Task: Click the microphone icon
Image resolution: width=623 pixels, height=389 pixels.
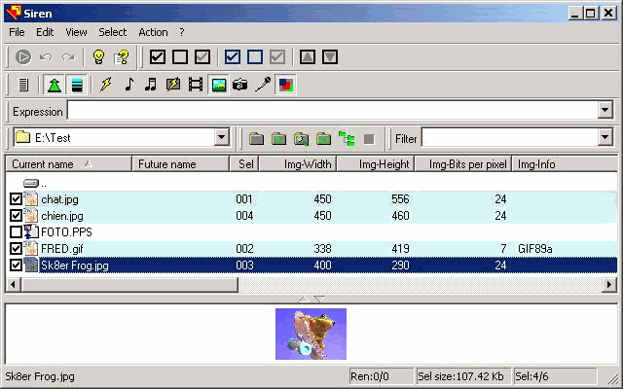Action: (263, 85)
